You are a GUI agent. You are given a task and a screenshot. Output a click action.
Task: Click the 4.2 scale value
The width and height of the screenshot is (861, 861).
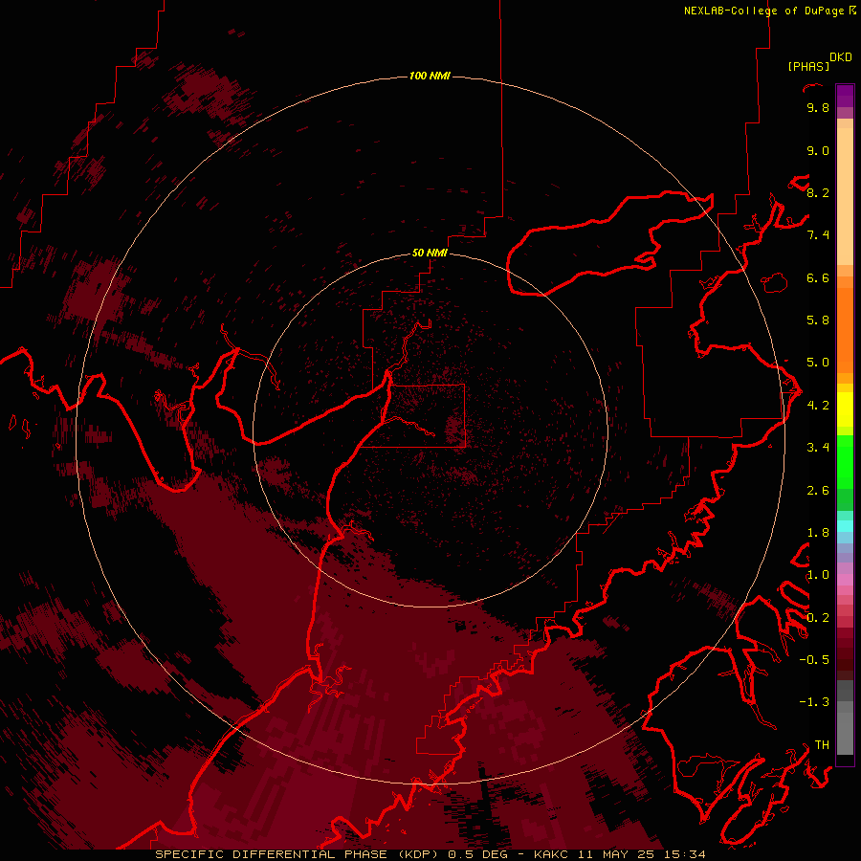(x=818, y=406)
